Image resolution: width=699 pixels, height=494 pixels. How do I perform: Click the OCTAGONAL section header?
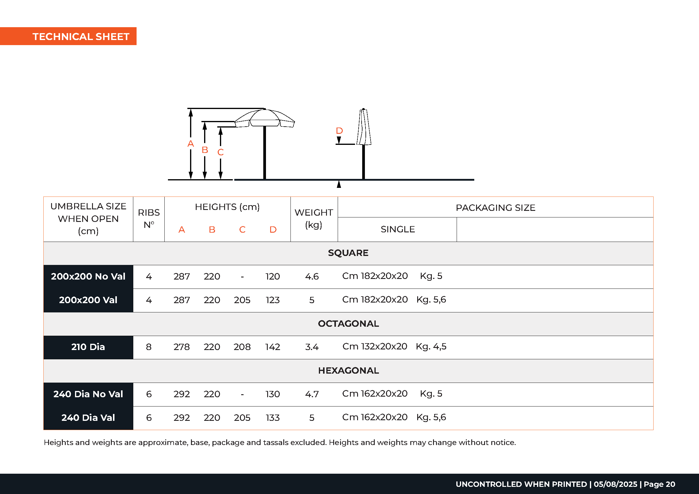point(348,323)
